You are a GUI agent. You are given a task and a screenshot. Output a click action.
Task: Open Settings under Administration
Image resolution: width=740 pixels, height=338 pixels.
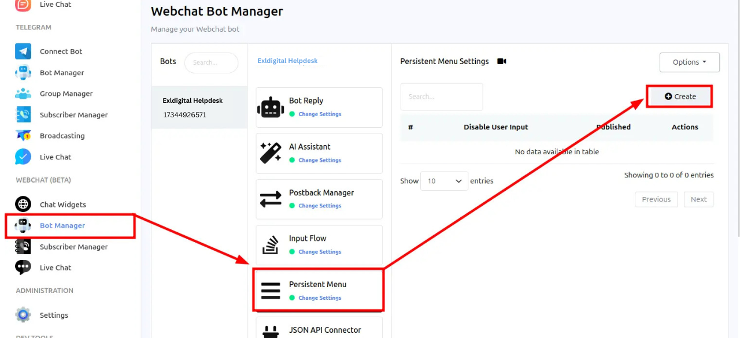coord(54,315)
